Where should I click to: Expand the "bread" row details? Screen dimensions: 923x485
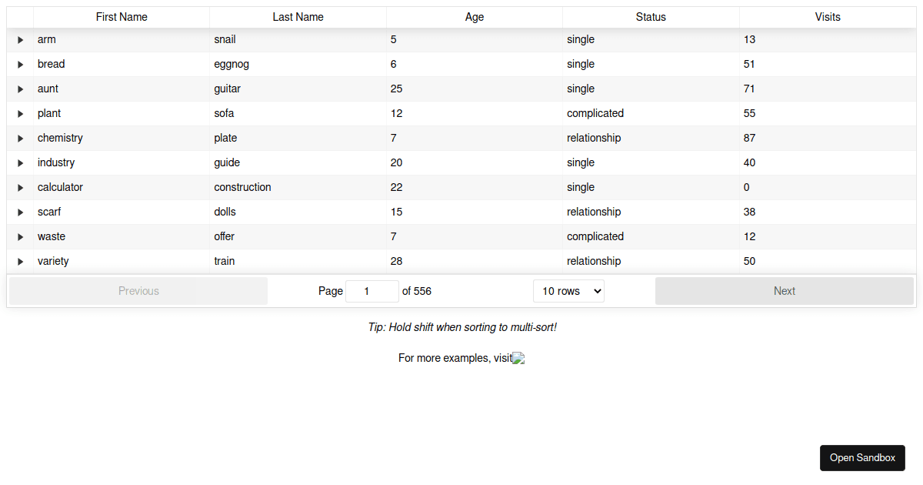[x=20, y=64]
